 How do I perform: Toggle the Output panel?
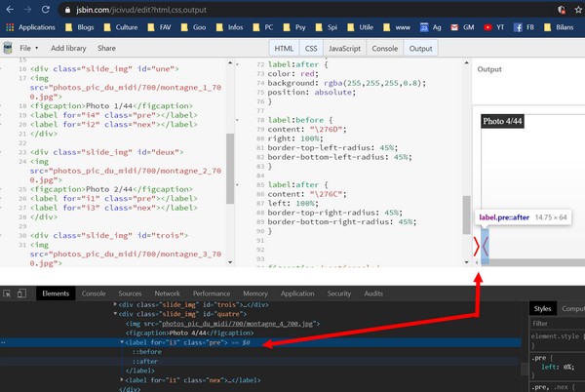pos(420,49)
